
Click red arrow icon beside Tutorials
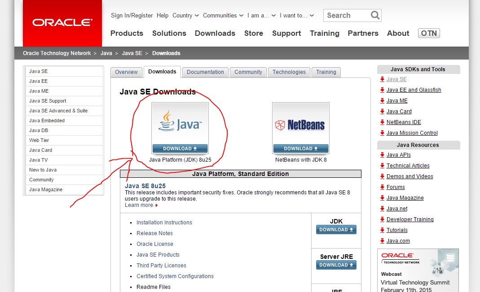click(382, 230)
